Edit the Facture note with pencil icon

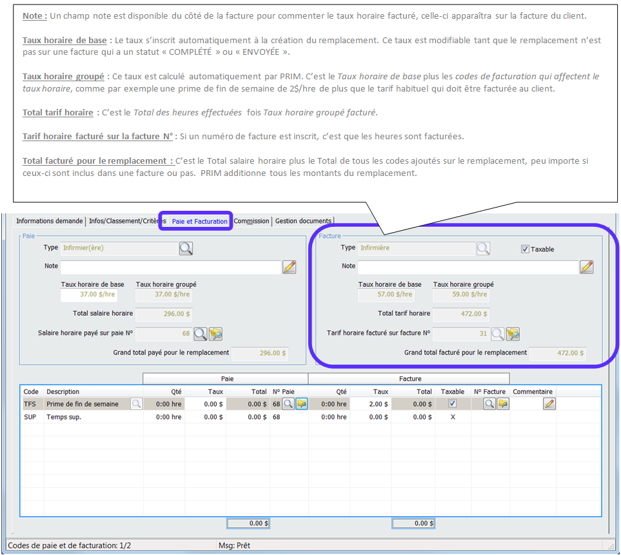(586, 267)
